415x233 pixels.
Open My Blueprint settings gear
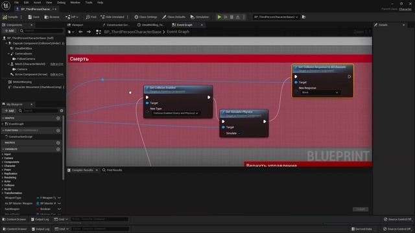tap(62, 111)
